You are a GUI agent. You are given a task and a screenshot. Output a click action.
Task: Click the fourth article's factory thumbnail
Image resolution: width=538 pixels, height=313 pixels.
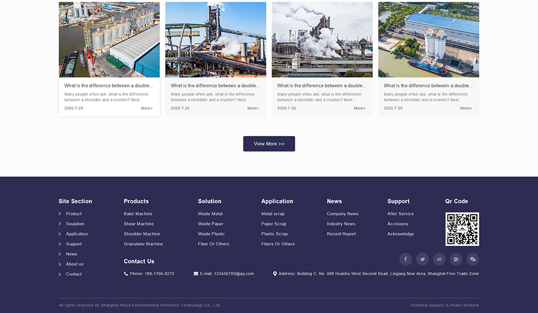pos(428,40)
